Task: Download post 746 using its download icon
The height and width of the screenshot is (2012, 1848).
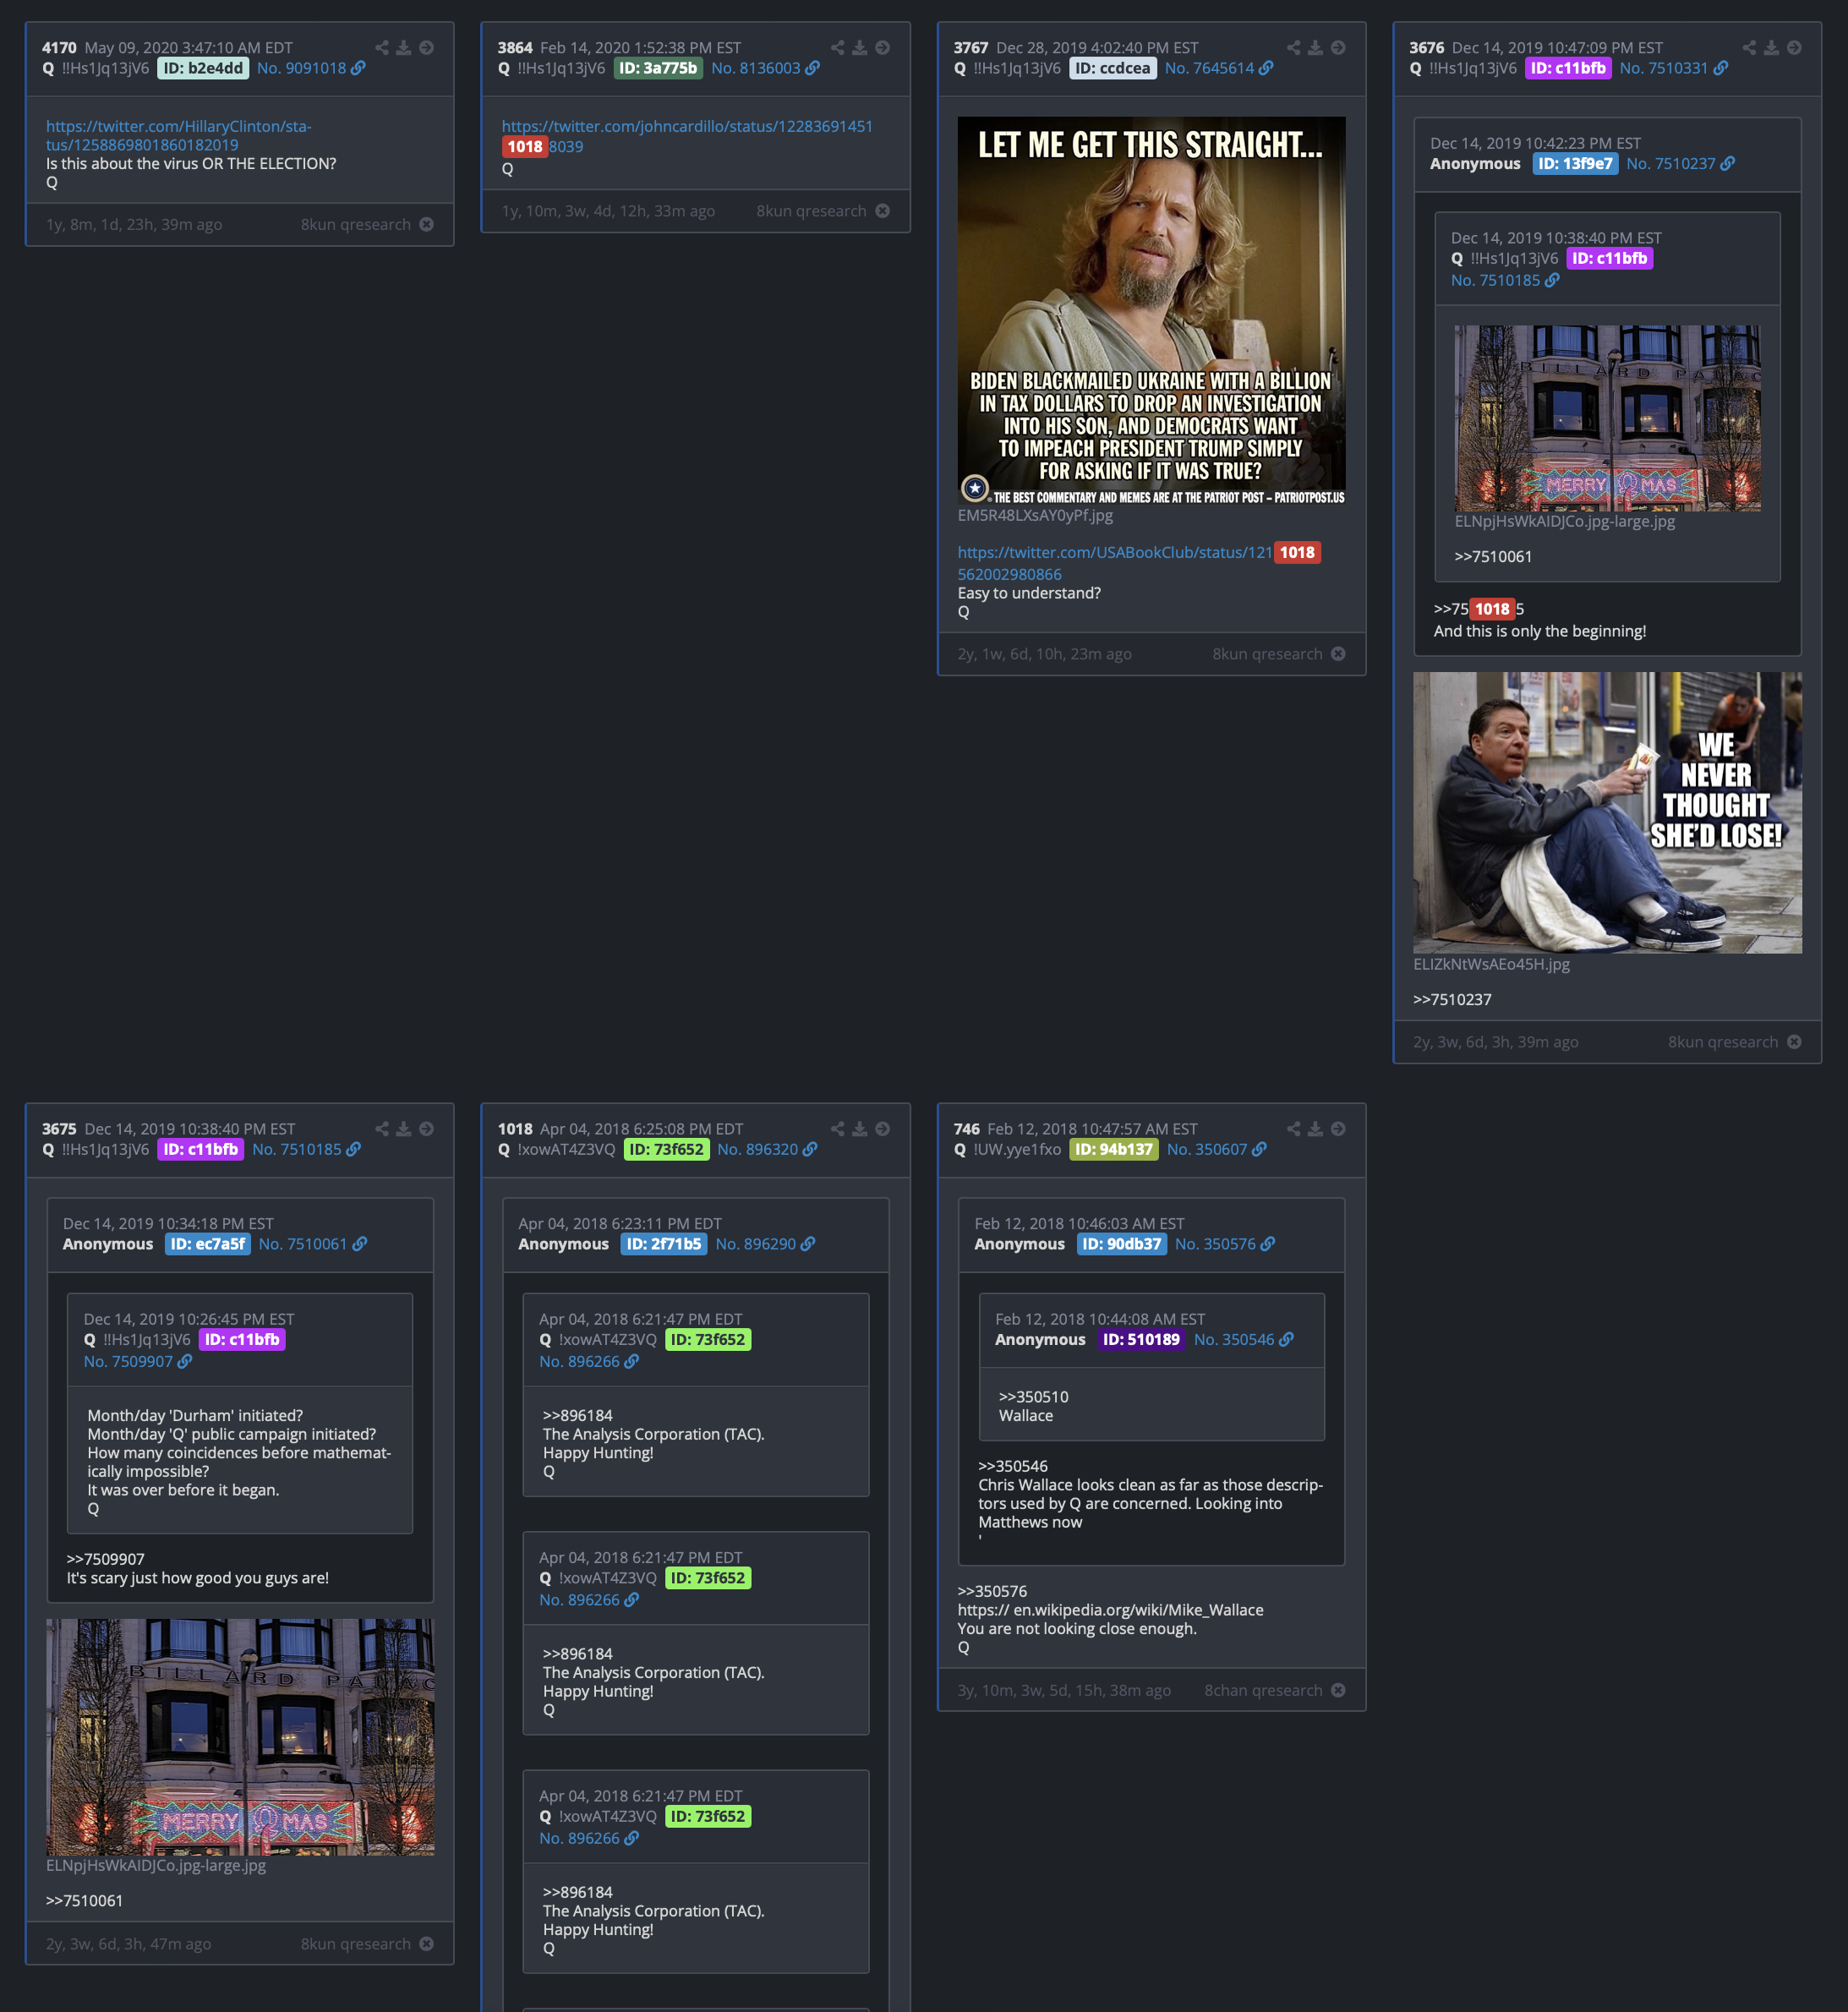Action: click(x=1316, y=1129)
